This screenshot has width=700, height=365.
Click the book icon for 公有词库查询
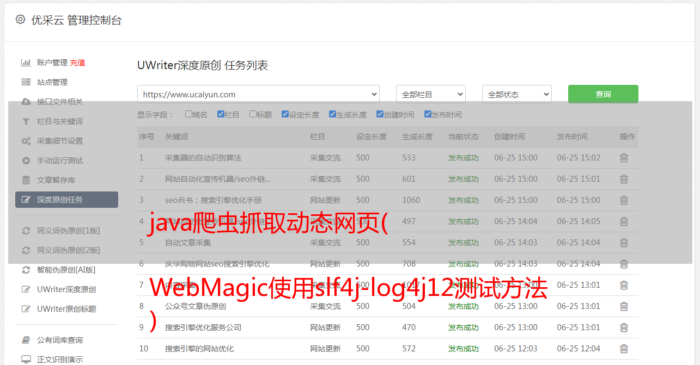(26, 340)
